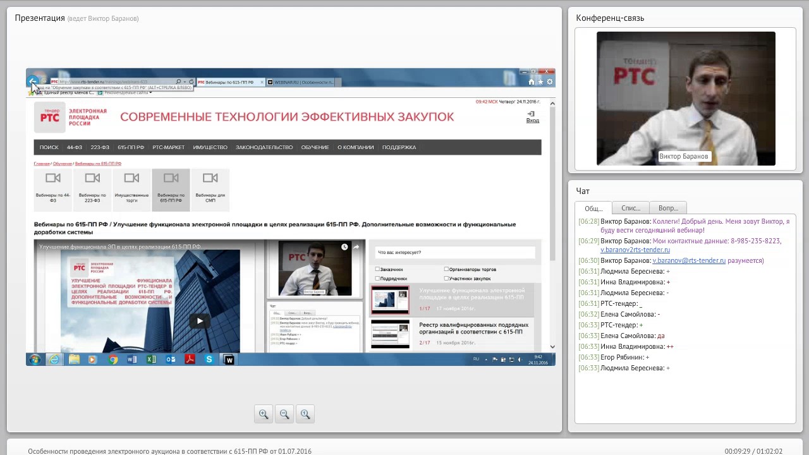
Task: Play the embedded webinar video
Action: 200,321
